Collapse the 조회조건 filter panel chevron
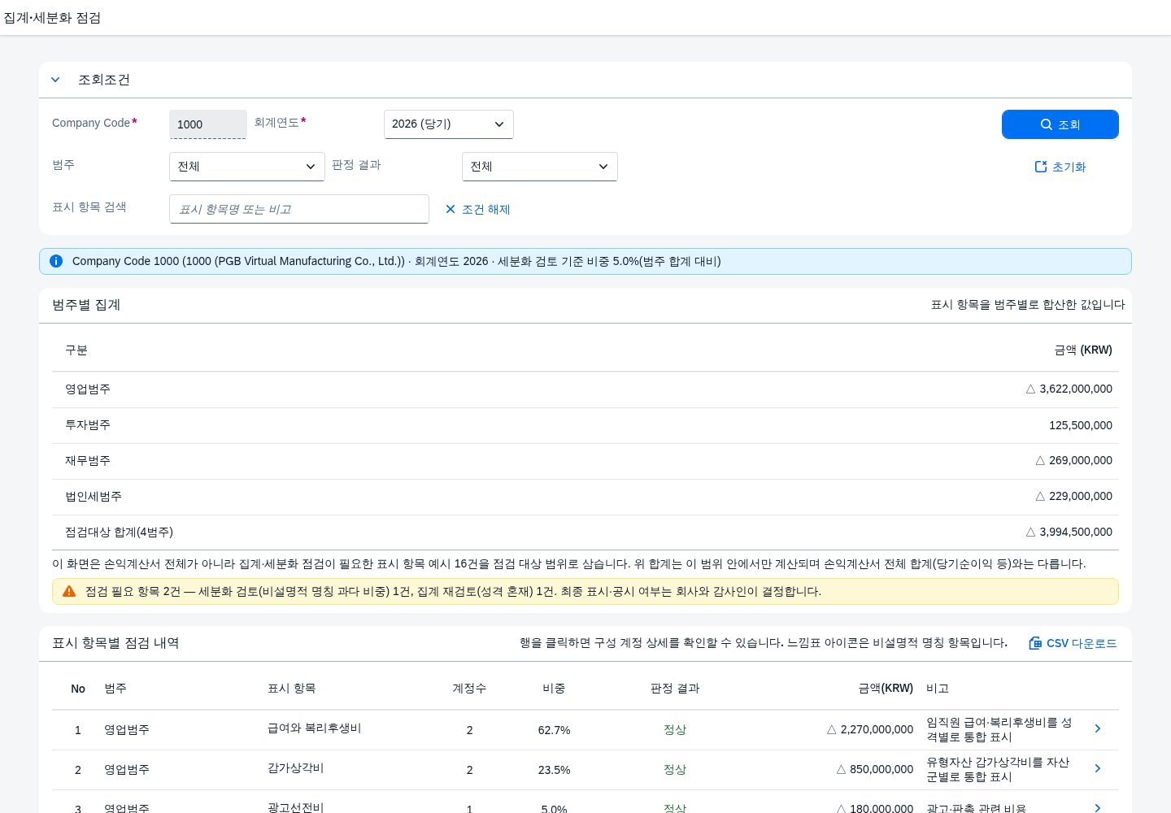This screenshot has height=813, width=1171. (55, 80)
